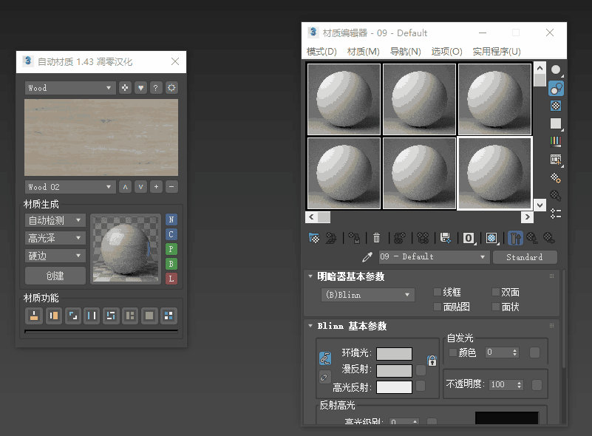The width and height of the screenshot is (592, 436).
Task: Add a material preset with the plus button
Action: (x=156, y=187)
